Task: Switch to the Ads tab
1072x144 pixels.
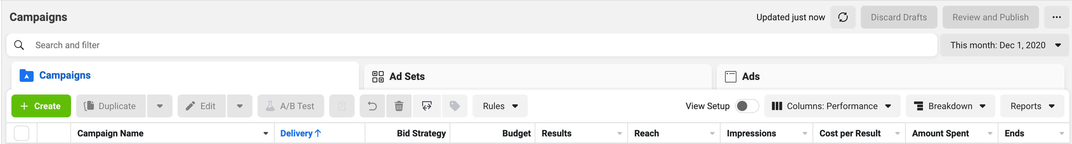Action: pyautogui.click(x=891, y=76)
